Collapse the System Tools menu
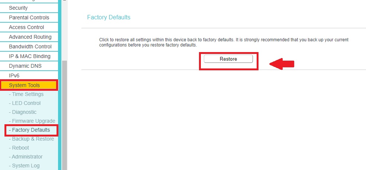This screenshot has height=170, width=366. click(x=29, y=85)
